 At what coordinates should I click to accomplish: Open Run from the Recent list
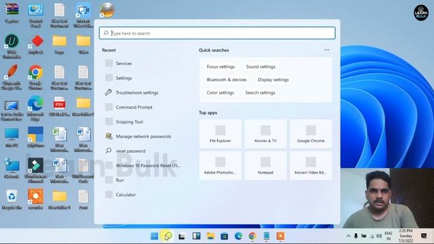coord(119,180)
